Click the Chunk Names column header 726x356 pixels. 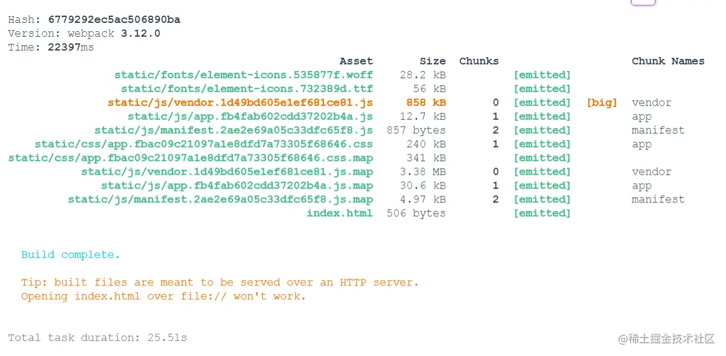[668, 61]
